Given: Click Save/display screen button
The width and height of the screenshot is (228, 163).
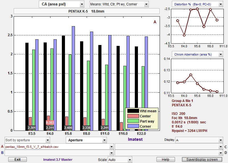Looking at the screenshot, I should pos(202,160).
